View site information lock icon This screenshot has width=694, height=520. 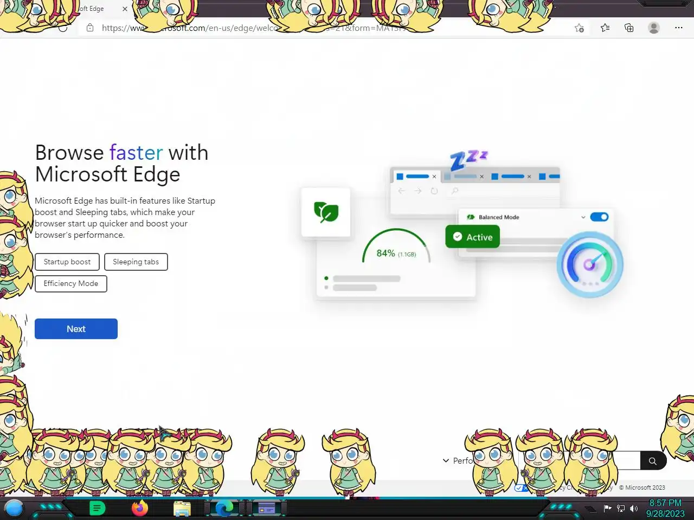click(x=90, y=28)
